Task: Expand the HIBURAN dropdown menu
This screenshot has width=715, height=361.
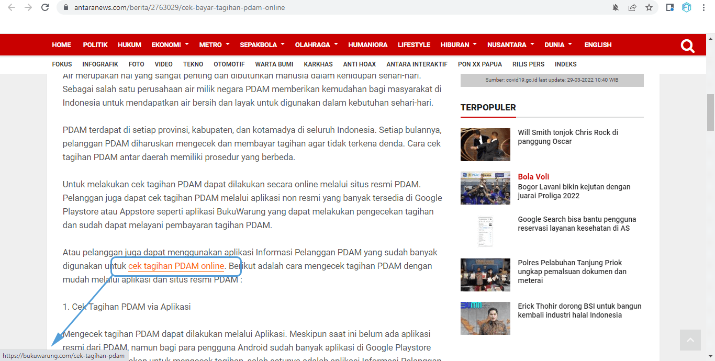Action: (x=459, y=45)
